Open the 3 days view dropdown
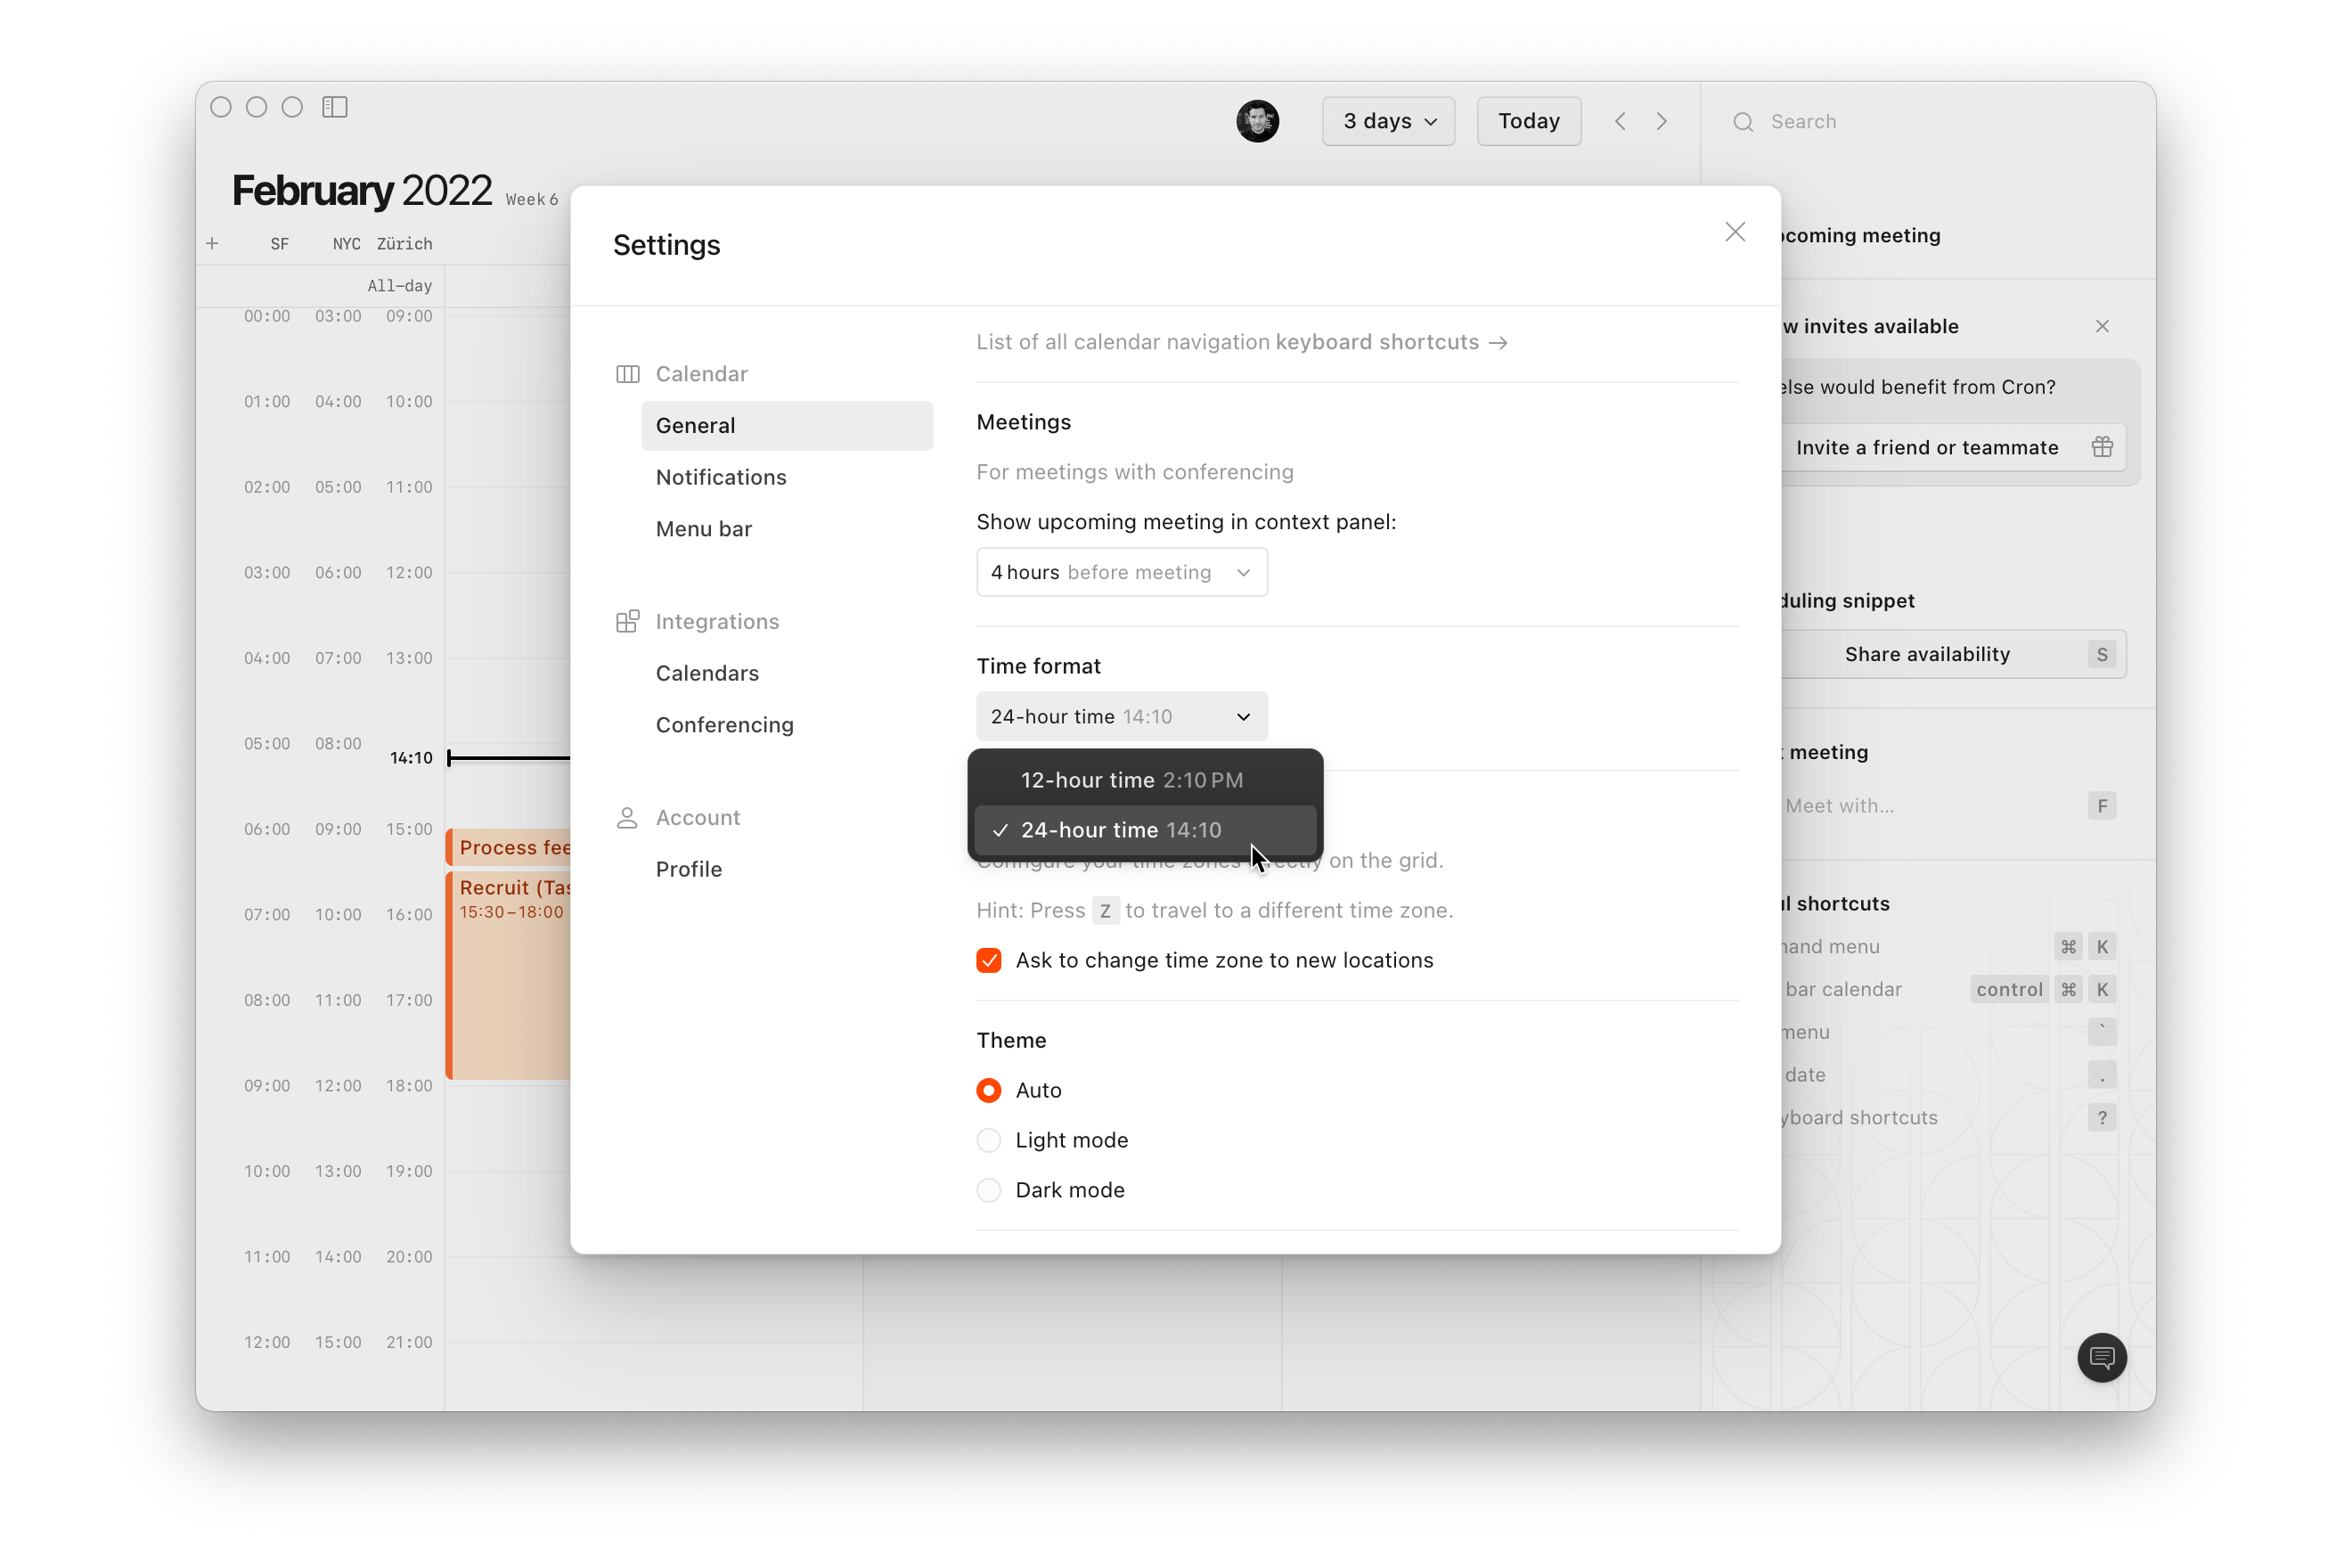Screen dimensions: 2352x1568 (x=1388, y=121)
